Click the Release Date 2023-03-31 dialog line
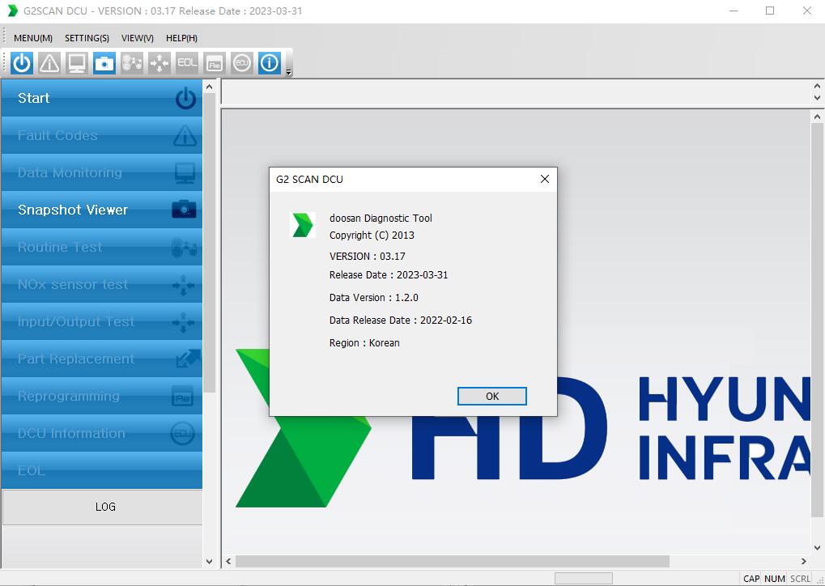The image size is (825, 586). pyautogui.click(x=389, y=274)
